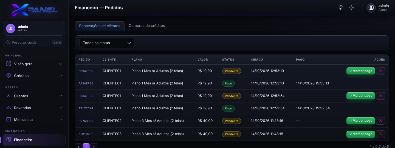The height and width of the screenshot is (148, 395).
Task: Click the CLIENTE03 cell
Action: (x=112, y=134)
